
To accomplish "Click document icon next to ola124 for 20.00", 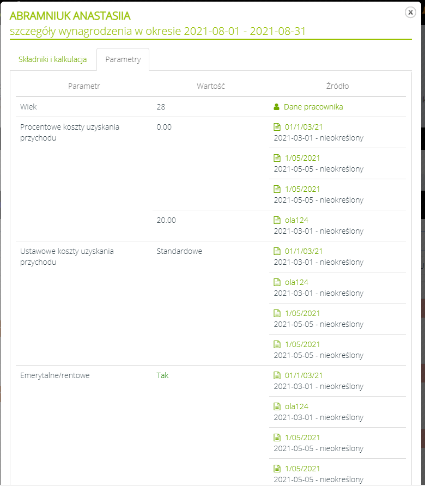I will point(276,220).
